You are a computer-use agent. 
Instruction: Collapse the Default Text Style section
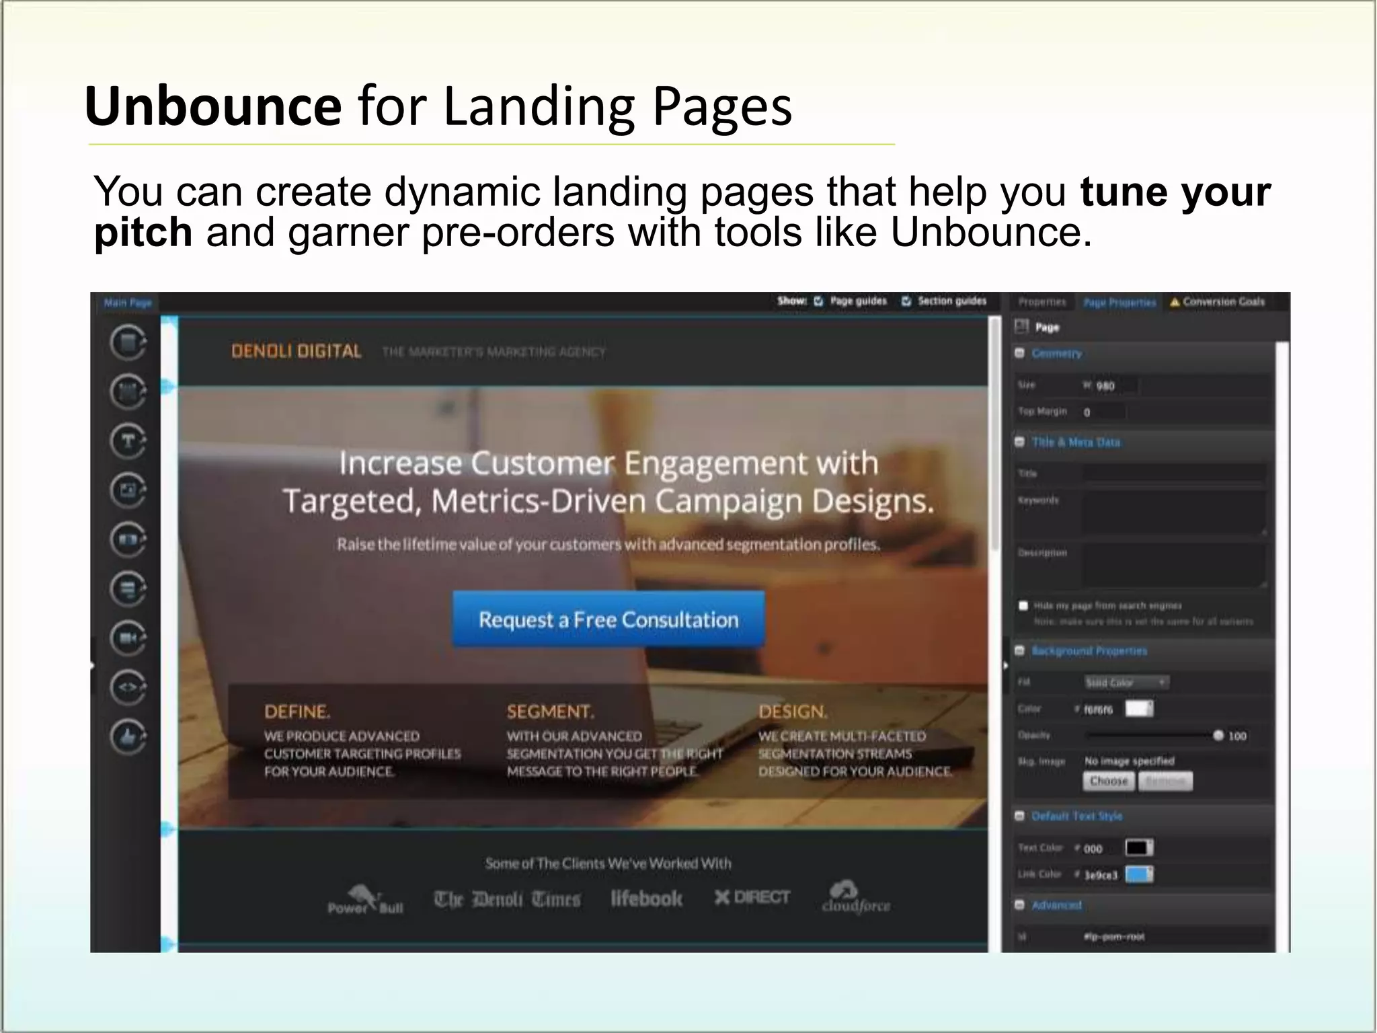point(1020,816)
